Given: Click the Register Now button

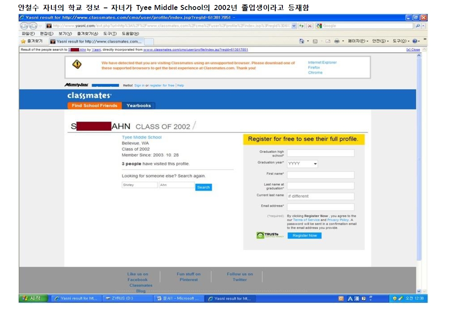Looking at the screenshot, I should [305, 235].
